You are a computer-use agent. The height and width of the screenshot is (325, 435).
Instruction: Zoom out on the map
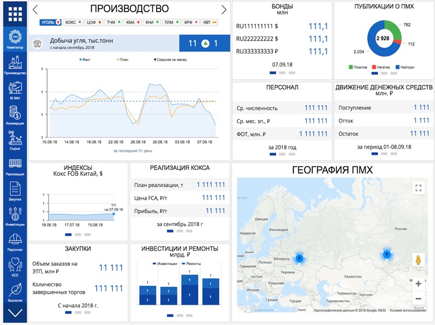point(418,298)
